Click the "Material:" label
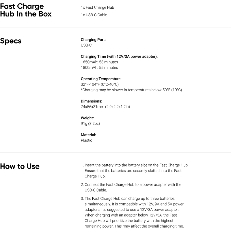 coord(88,135)
